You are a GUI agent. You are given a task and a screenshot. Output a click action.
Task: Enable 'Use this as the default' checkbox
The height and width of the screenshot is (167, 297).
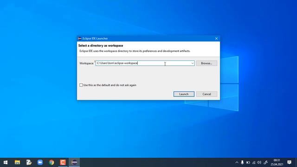[x=81, y=85]
